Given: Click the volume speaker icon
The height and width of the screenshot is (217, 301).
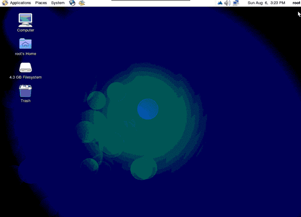Looking at the screenshot, I should pos(227,3).
